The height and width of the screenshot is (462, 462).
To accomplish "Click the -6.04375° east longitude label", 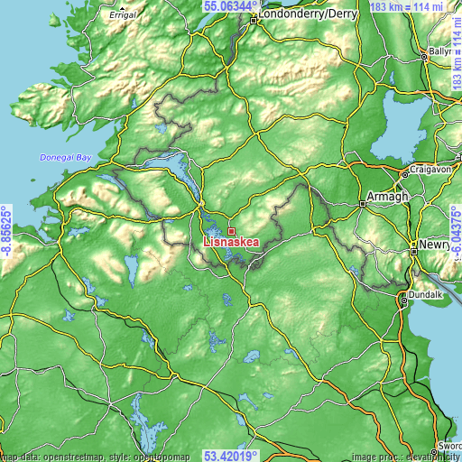I will [456, 231].
